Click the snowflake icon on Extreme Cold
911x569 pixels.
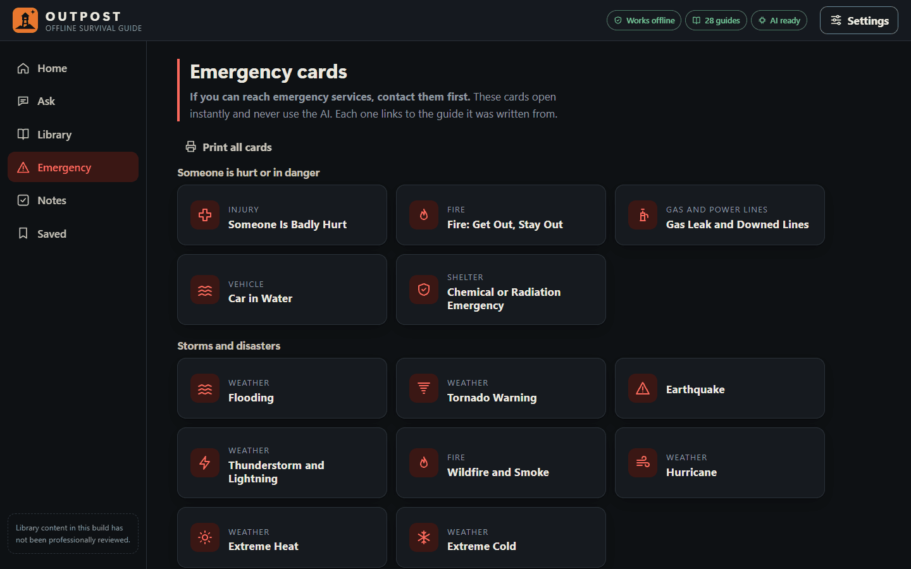tap(424, 537)
